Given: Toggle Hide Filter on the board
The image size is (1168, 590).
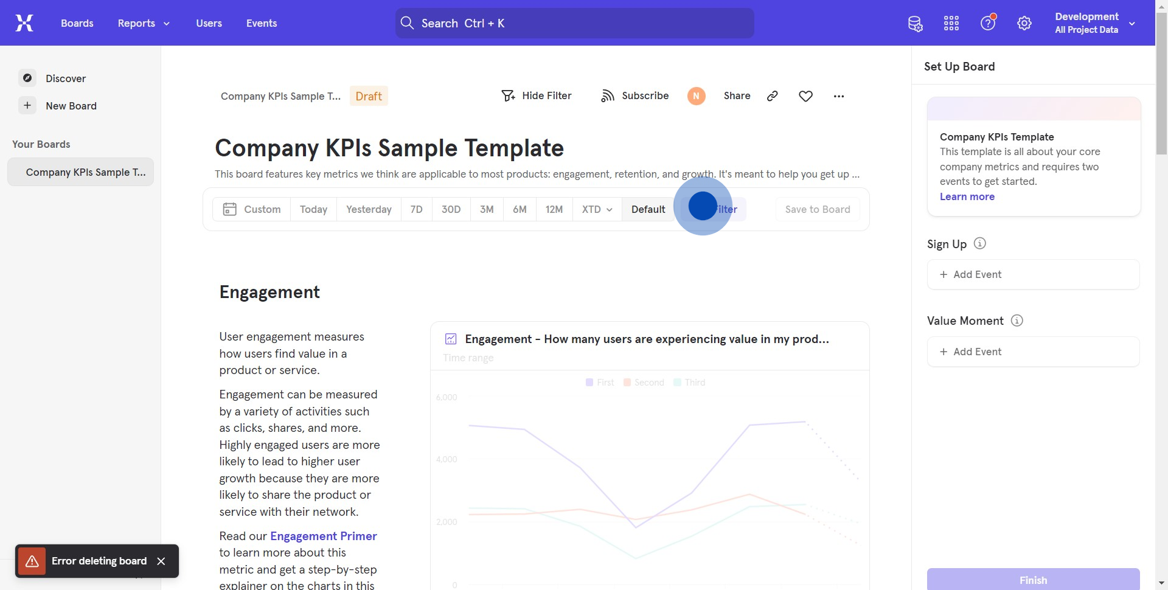Looking at the screenshot, I should click(536, 96).
